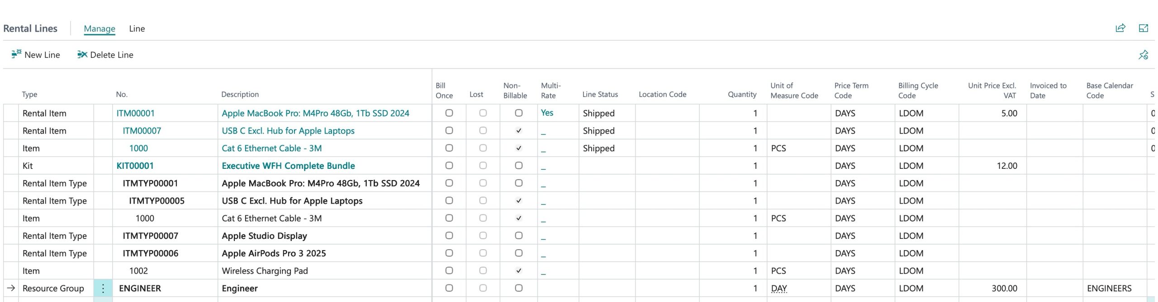
Task: Click the Delete Line action
Action: point(105,55)
